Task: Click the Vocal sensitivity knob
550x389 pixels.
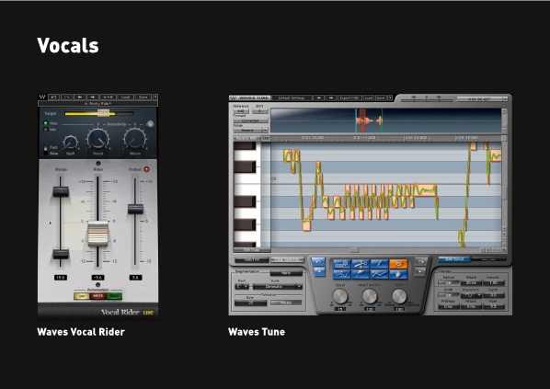Action: (x=98, y=139)
